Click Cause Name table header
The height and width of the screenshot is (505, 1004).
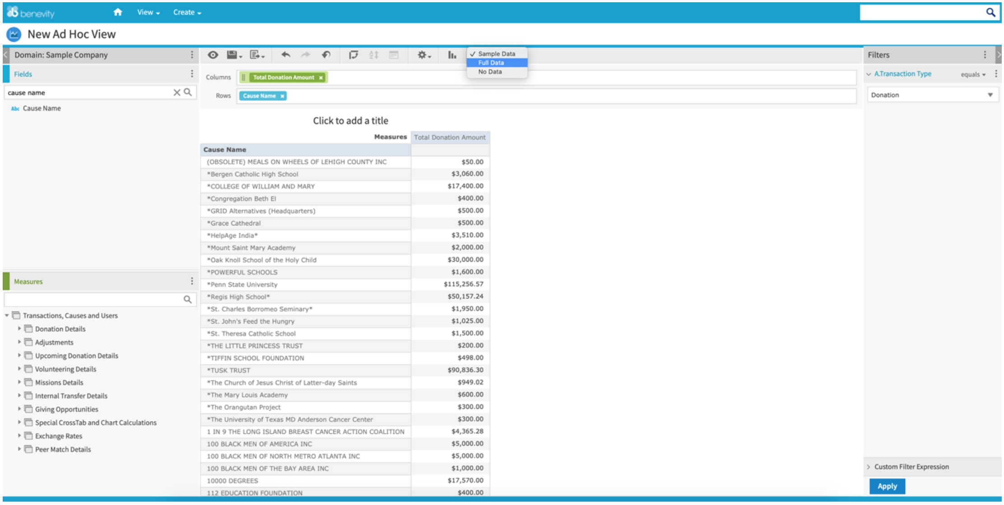[x=306, y=150]
